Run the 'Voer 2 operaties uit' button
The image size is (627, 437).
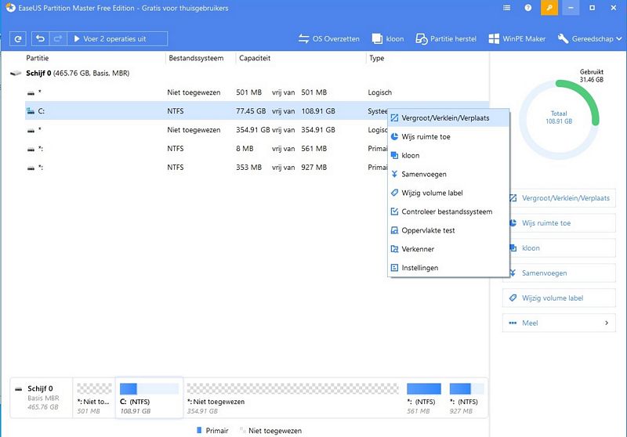pos(117,38)
